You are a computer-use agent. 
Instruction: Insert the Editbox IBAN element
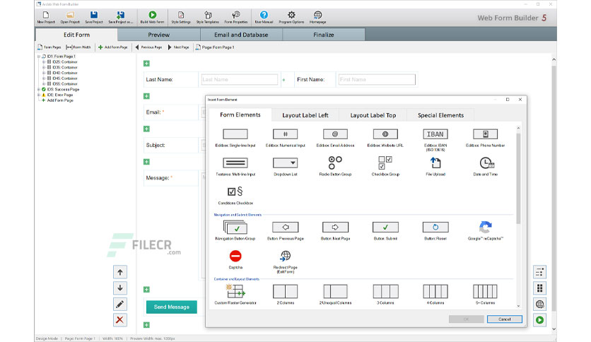435,140
